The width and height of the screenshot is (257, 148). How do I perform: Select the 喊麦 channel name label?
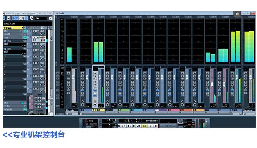point(135,110)
